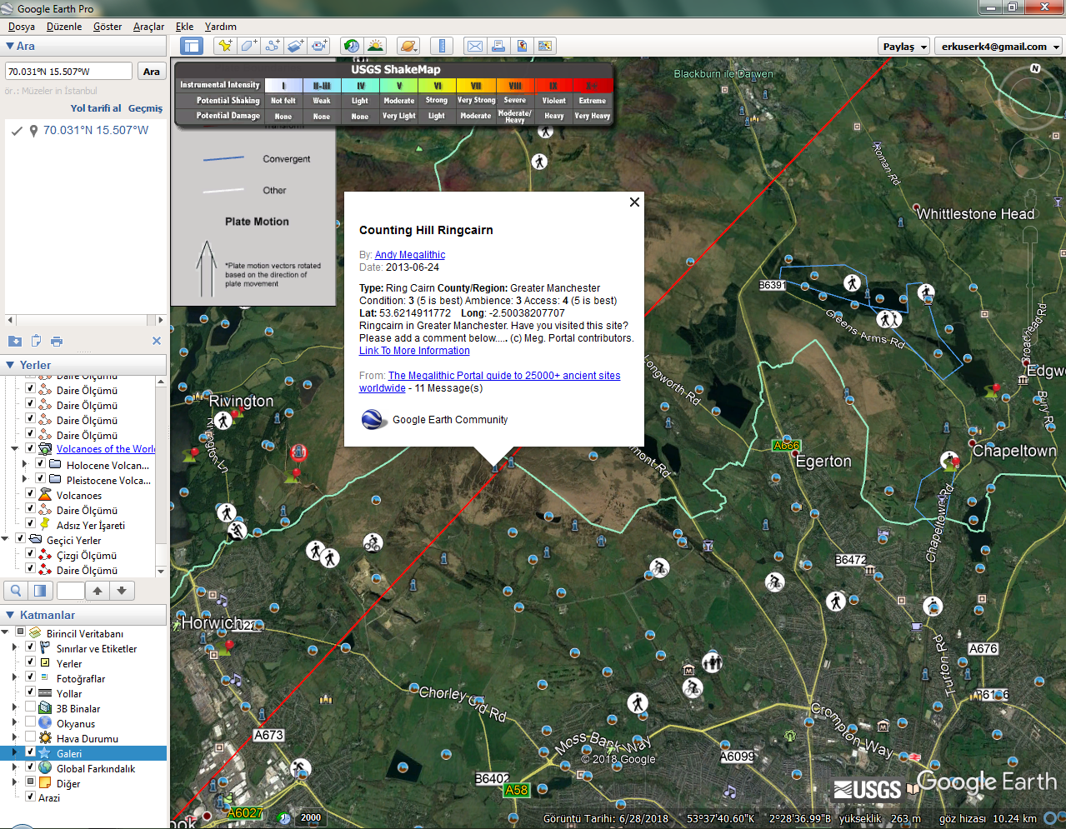Click the Yerler panel vertical scrollbar
1066x829 pixels.
point(161,475)
